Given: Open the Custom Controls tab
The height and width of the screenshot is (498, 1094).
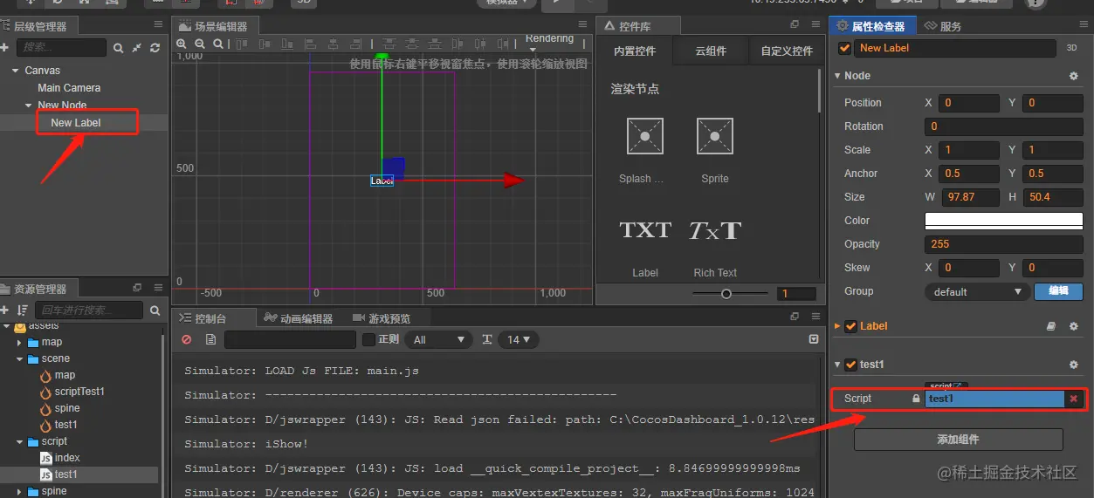Looking at the screenshot, I should pyautogui.click(x=787, y=51).
